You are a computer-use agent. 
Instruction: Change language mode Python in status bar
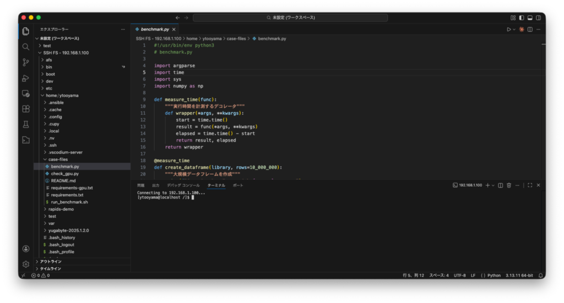point(494,276)
